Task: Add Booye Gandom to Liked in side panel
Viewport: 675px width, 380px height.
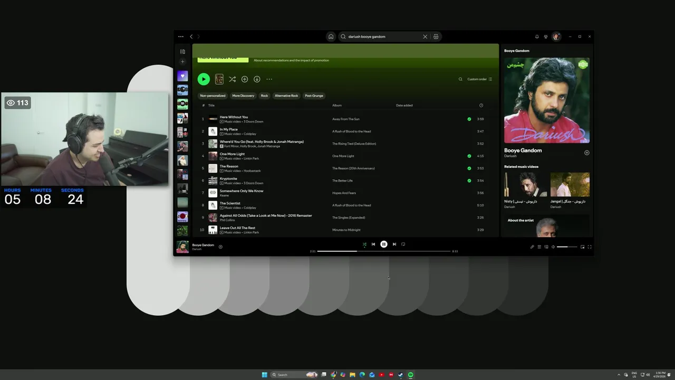Action: [x=587, y=153]
